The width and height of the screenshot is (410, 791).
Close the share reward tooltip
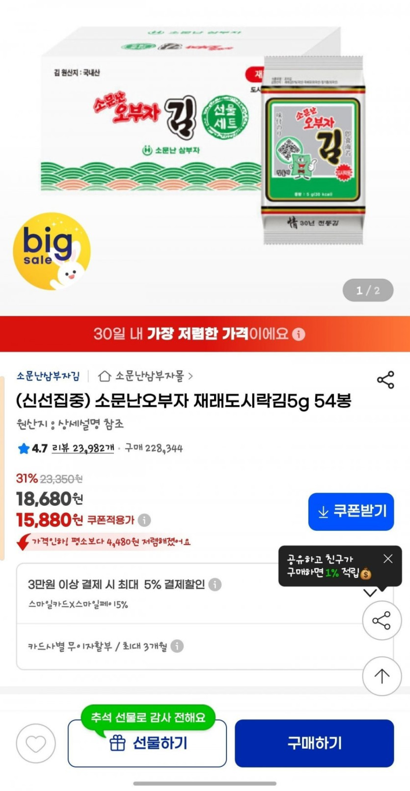click(x=388, y=559)
